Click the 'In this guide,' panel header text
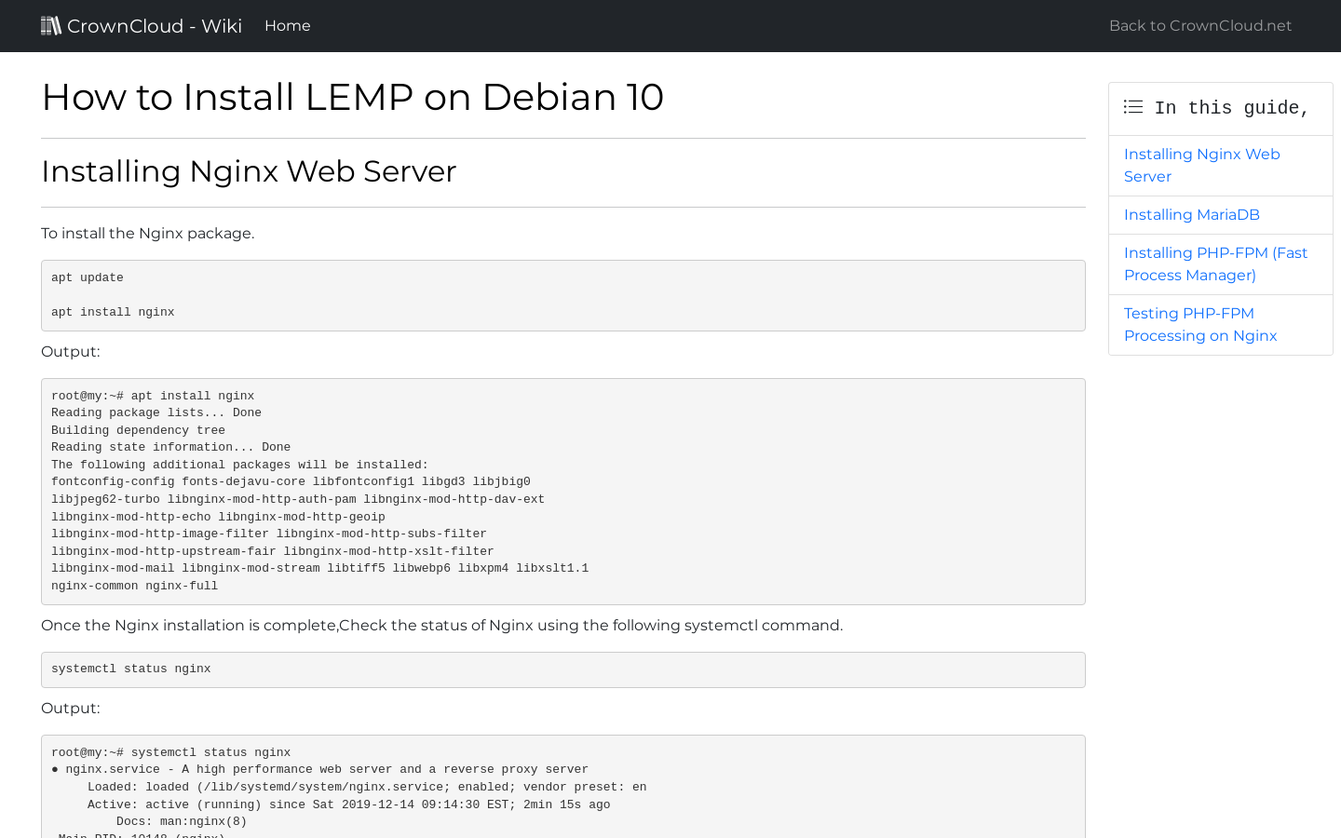Screen dimensions: 1341x838 click(x=1231, y=108)
